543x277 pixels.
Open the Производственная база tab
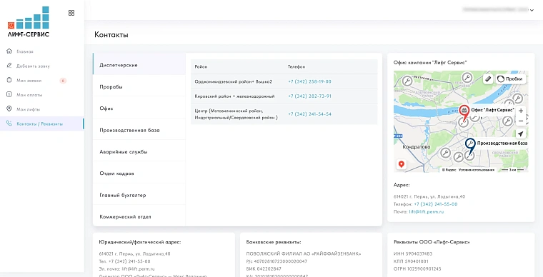tap(139, 129)
